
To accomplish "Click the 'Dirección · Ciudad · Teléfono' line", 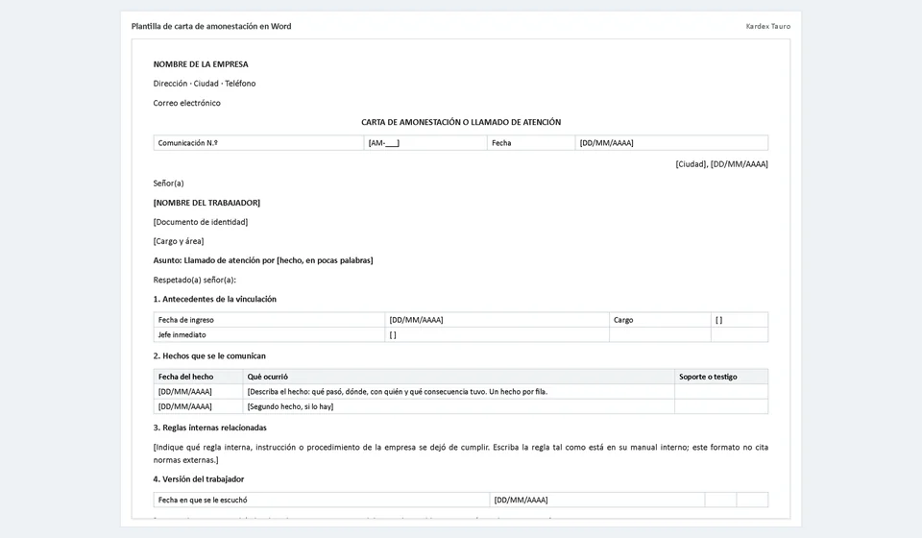I will (204, 84).
